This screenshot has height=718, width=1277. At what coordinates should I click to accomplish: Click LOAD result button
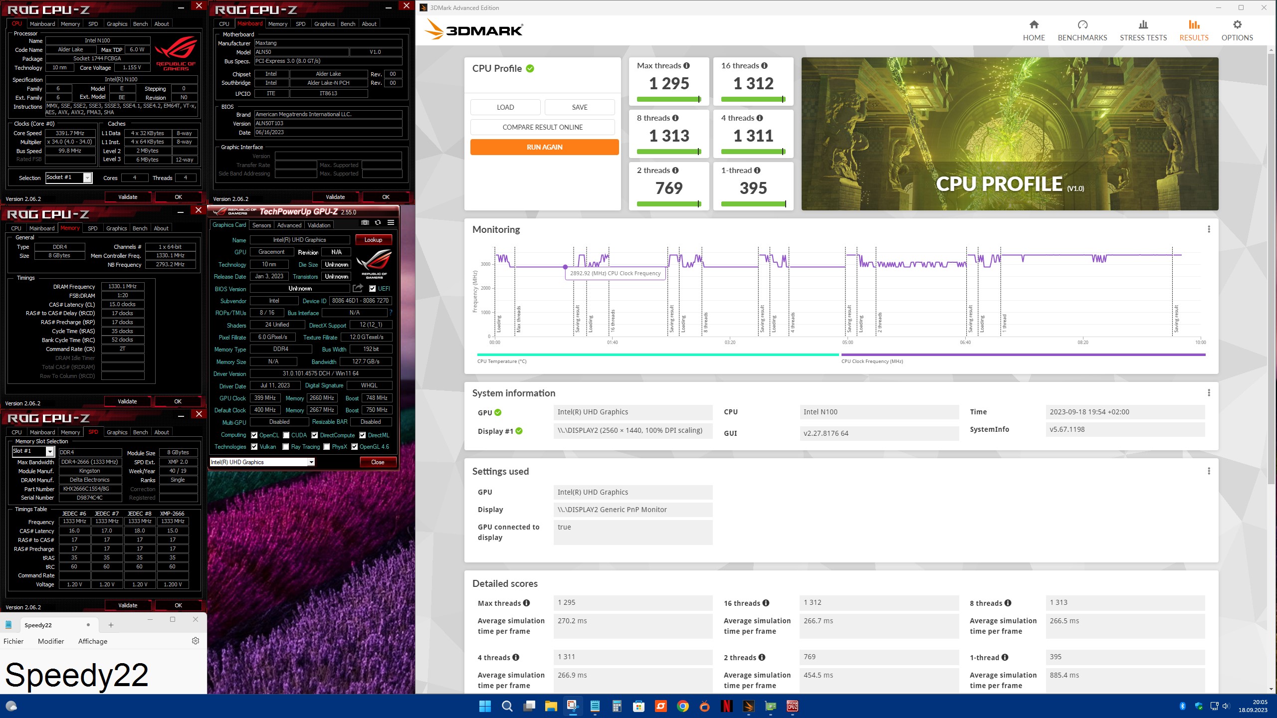[505, 107]
